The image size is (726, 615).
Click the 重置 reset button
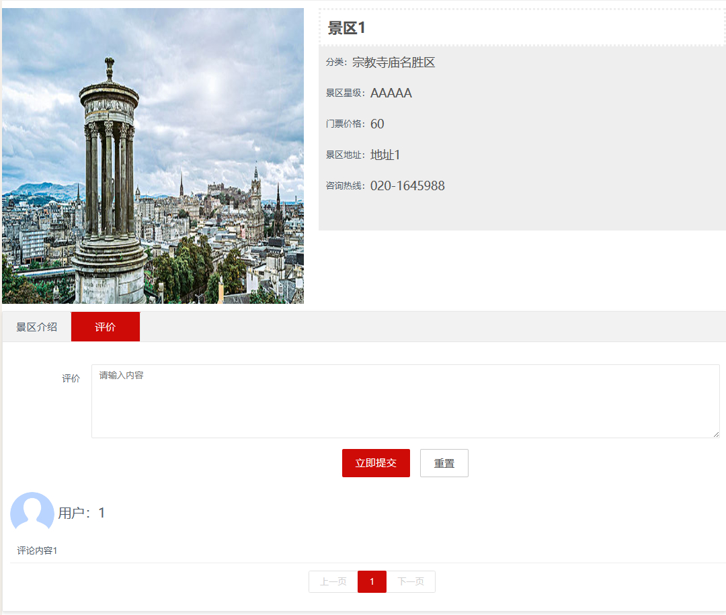point(444,463)
